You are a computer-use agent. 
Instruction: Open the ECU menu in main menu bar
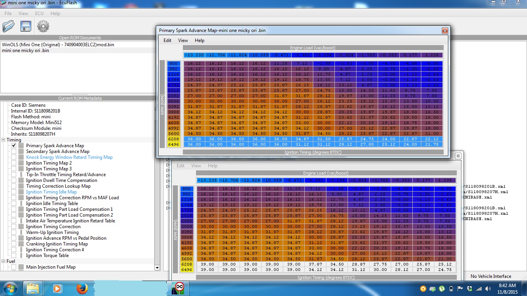click(39, 13)
